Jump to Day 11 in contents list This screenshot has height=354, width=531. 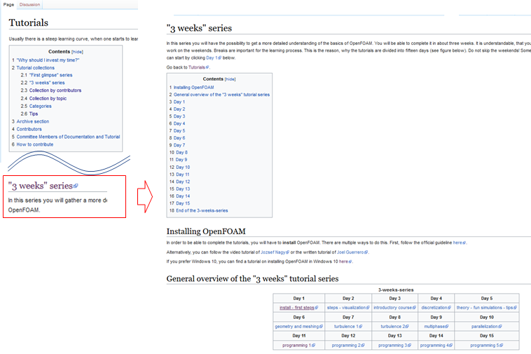[x=183, y=175]
